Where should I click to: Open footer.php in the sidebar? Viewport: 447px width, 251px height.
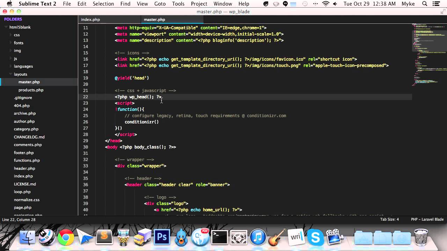tap(24, 153)
